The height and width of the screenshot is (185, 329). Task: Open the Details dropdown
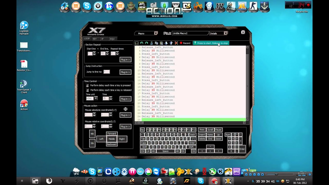click(x=218, y=33)
